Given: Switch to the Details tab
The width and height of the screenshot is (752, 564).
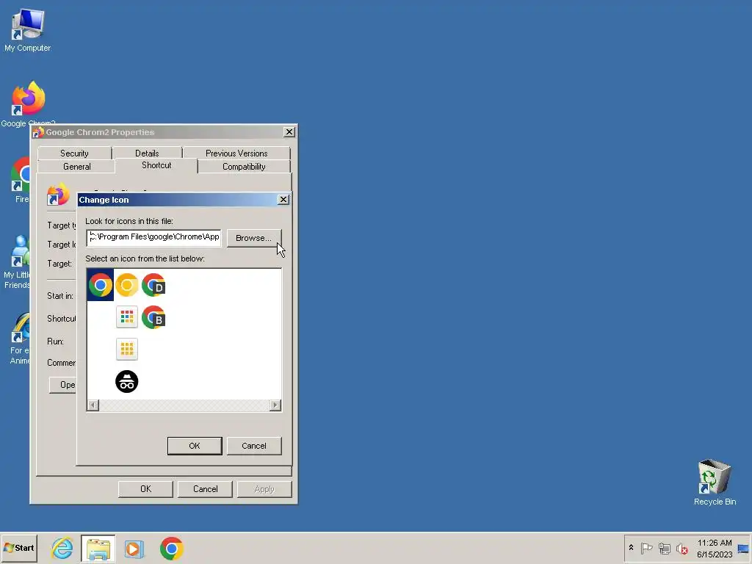Looking at the screenshot, I should pos(147,153).
